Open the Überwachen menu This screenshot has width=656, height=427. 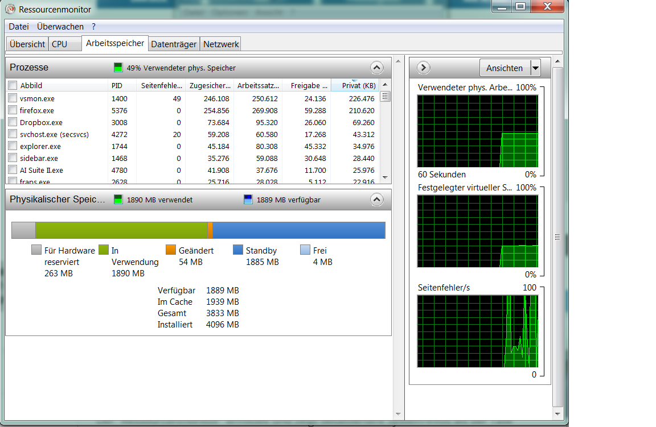[60, 26]
